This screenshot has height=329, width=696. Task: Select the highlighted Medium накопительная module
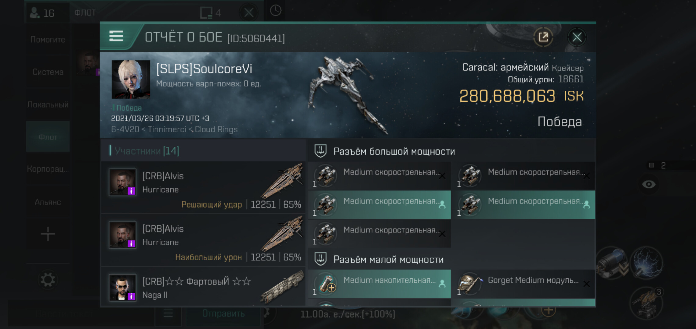click(379, 284)
